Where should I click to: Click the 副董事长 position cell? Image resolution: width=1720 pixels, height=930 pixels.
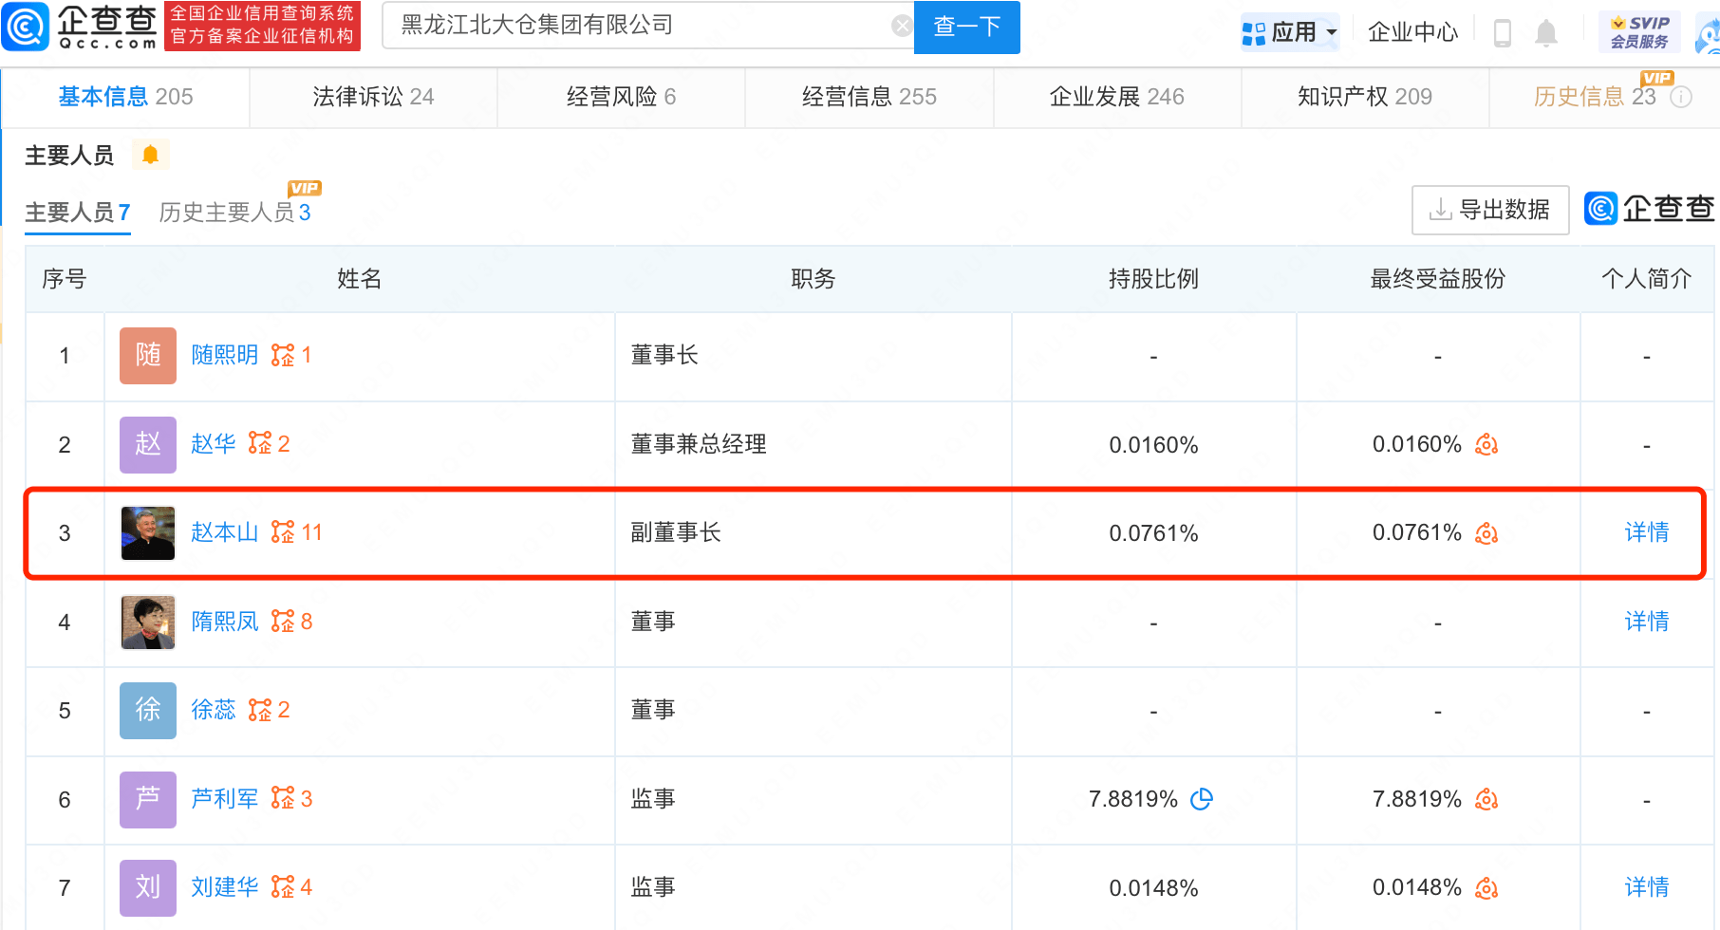click(x=813, y=533)
